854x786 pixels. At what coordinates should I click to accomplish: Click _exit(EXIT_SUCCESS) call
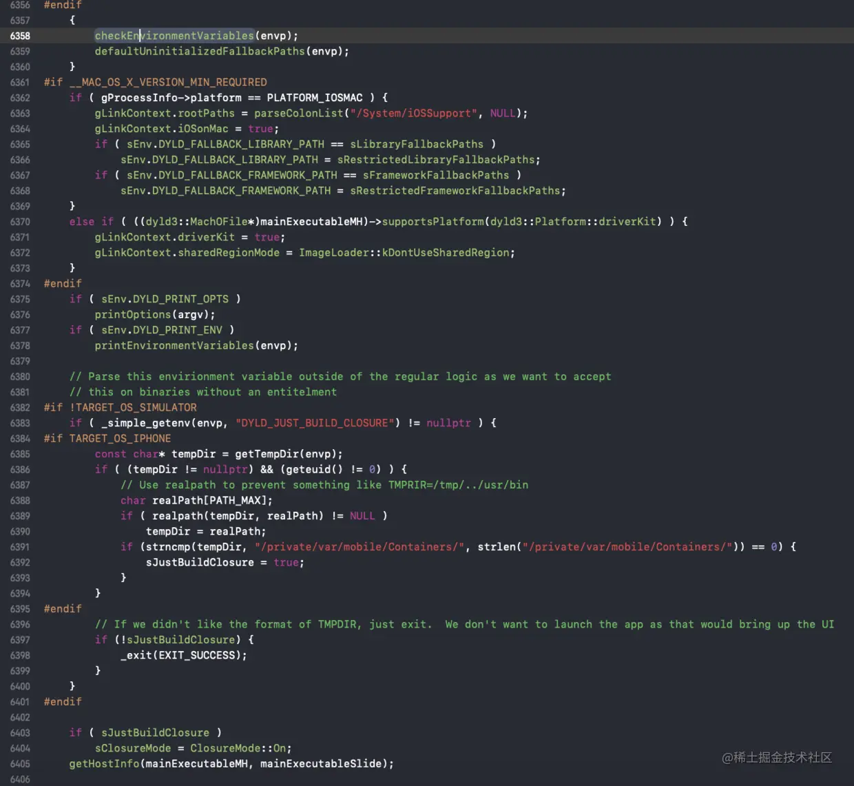(183, 656)
